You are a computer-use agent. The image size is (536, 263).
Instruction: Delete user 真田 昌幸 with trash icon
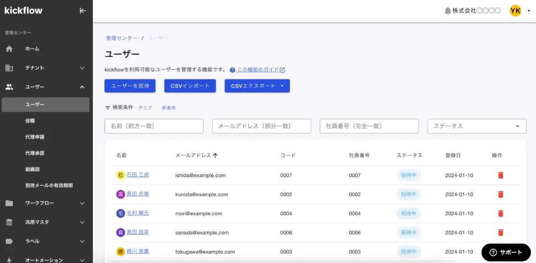500,233
